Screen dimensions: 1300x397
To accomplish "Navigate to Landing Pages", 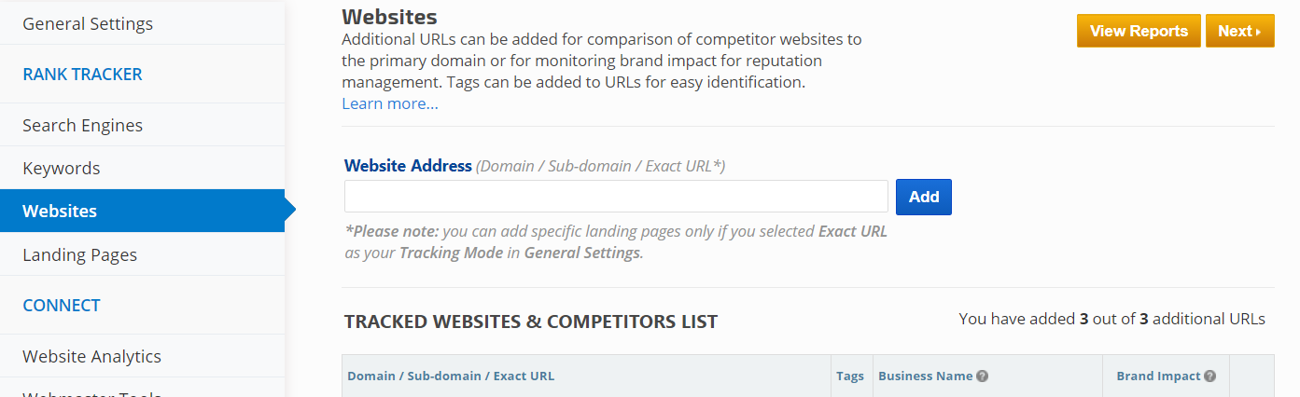I will (80, 254).
